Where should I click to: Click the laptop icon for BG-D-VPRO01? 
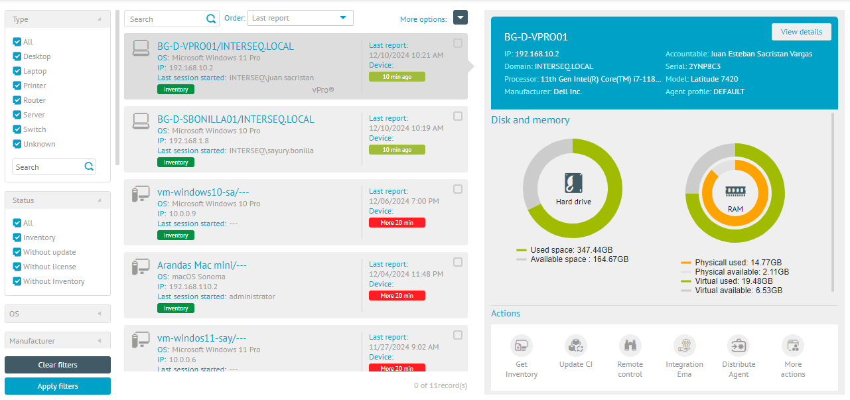(141, 48)
